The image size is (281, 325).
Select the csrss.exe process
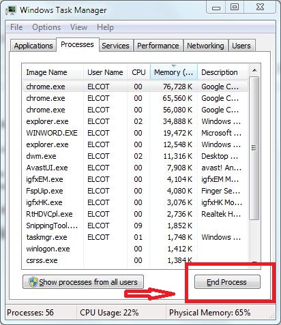pyautogui.click(x=135, y=260)
